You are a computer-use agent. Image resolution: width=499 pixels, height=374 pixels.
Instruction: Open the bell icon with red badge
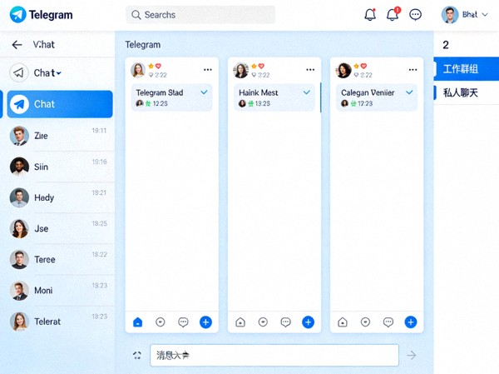point(393,15)
